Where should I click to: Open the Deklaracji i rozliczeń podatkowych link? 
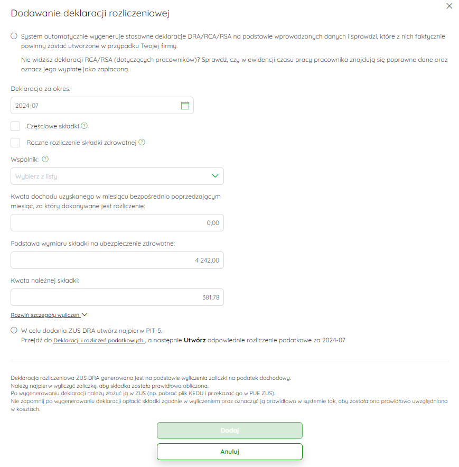99,340
